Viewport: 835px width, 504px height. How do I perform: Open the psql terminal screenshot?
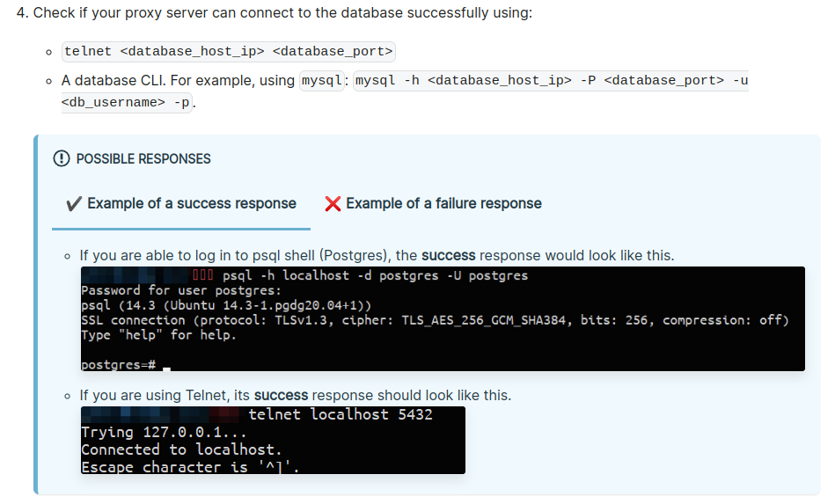pyautogui.click(x=443, y=318)
